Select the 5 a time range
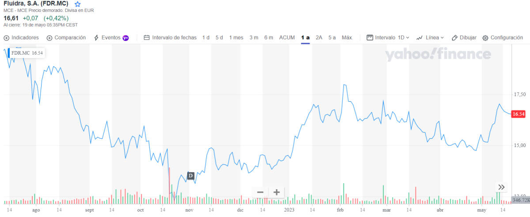Screen dimensions: 530x217 pyautogui.click(x=332, y=38)
